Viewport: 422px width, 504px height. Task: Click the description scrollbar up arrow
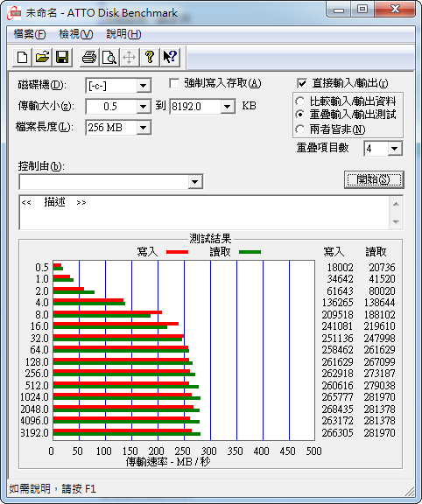[397, 204]
